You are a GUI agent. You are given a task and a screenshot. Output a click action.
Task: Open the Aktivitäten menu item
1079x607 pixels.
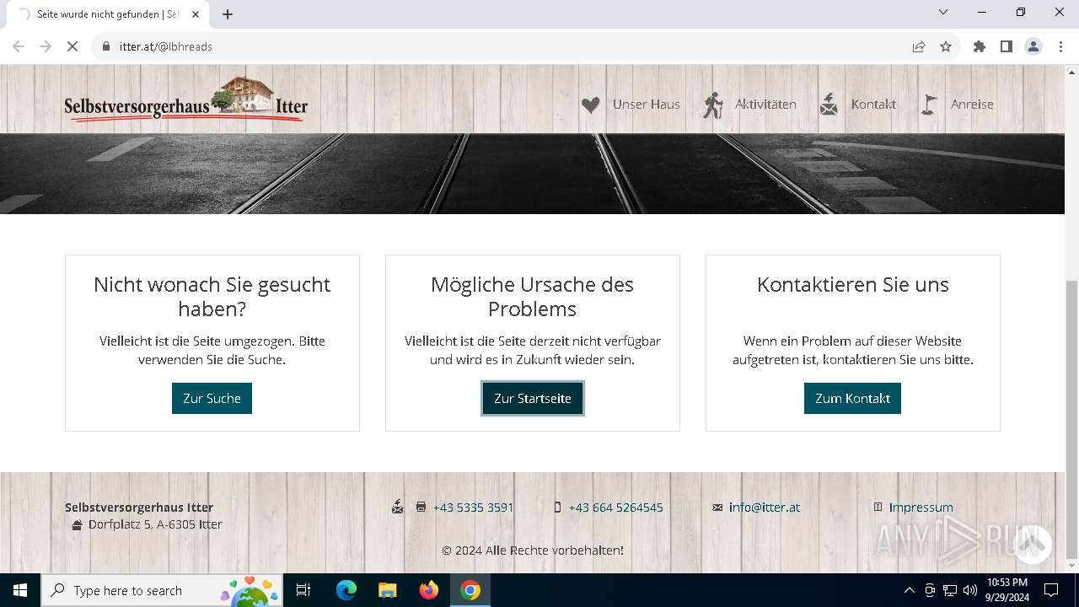point(765,105)
